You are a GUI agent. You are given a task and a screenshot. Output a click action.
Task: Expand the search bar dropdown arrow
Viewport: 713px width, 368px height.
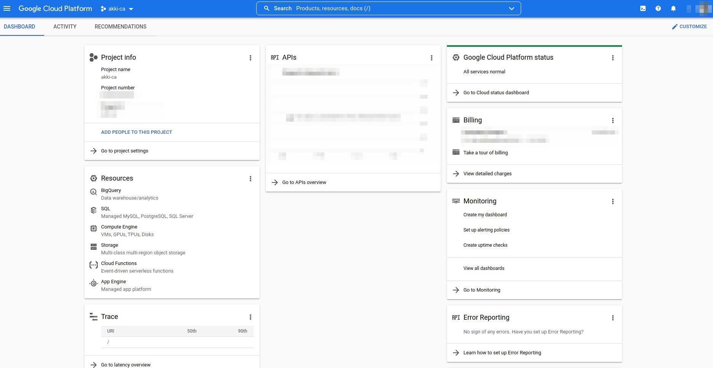(512, 8)
